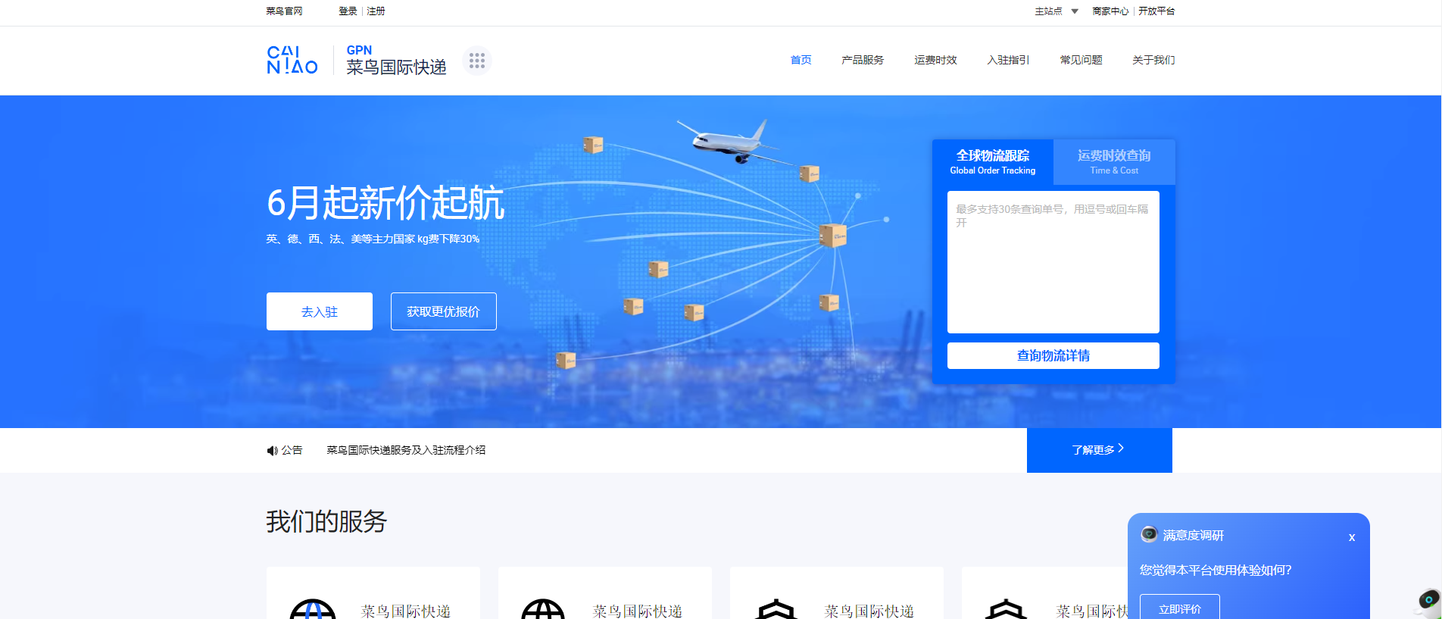Click the icon on third service card
The width and height of the screenshot is (1442, 619).
[x=776, y=609]
